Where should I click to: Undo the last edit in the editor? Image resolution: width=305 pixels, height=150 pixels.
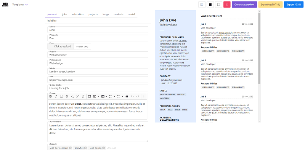coord(132,96)
